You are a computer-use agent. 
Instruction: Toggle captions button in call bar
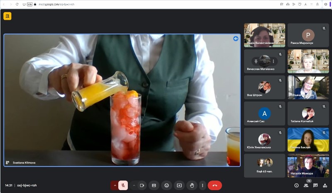[154, 186]
